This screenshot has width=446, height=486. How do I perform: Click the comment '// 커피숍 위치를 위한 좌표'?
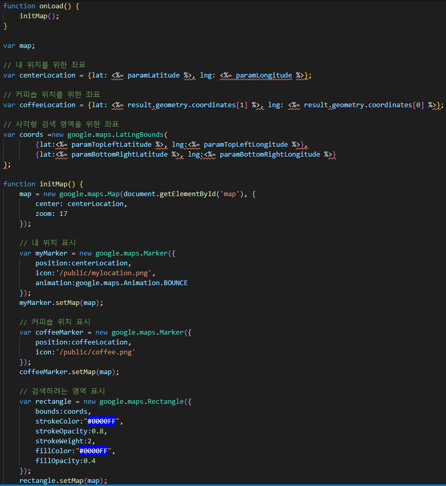(x=52, y=95)
